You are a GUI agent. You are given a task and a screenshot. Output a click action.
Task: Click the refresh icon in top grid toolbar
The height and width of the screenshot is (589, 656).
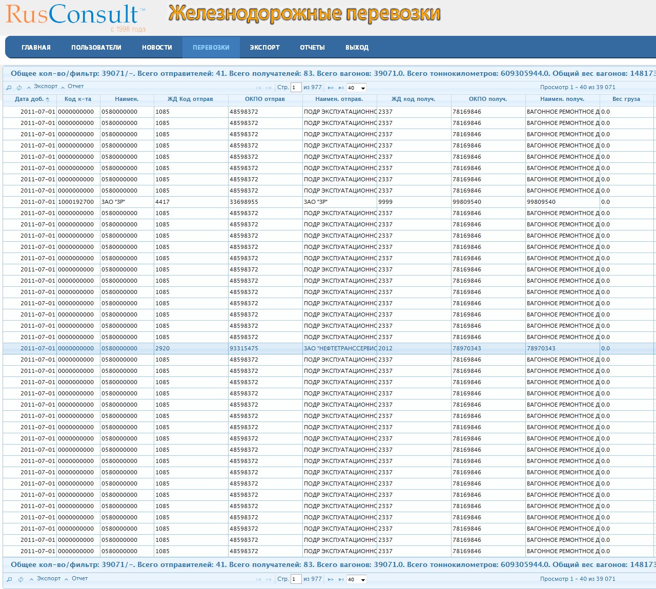click(19, 88)
